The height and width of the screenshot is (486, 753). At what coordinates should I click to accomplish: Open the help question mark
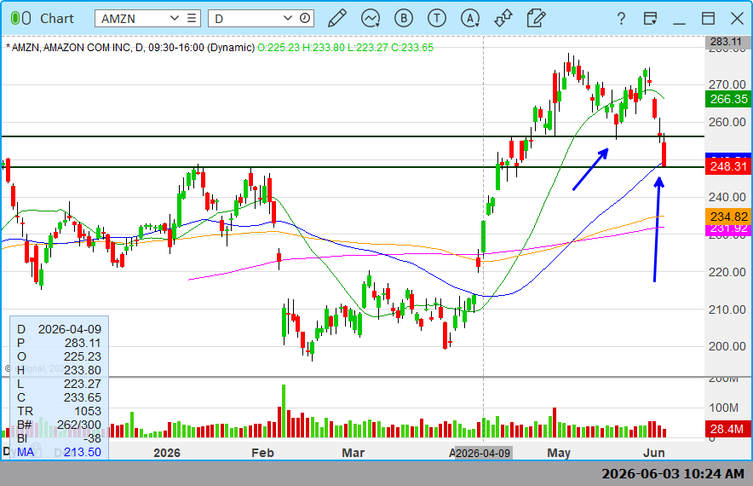(x=621, y=19)
